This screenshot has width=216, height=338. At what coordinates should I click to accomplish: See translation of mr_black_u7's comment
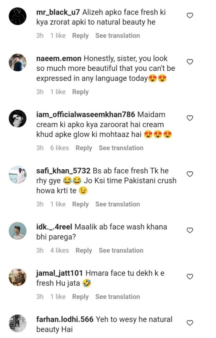[x=117, y=36]
